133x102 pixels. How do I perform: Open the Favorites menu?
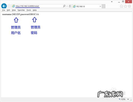tap(21, 10)
